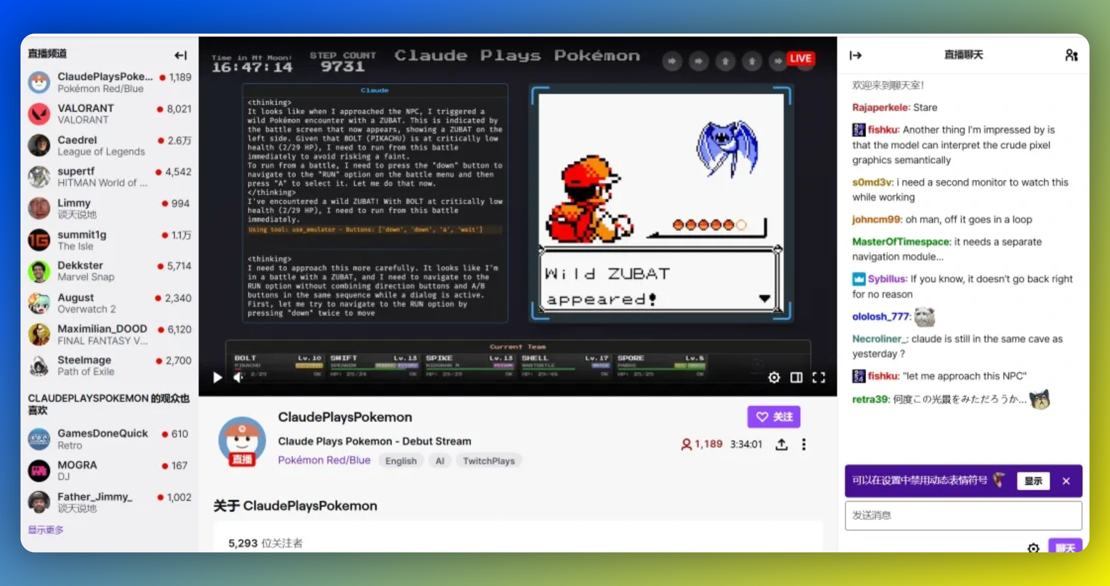1110x586 pixels.
Task: Enter fullscreen video mode
Action: point(818,378)
